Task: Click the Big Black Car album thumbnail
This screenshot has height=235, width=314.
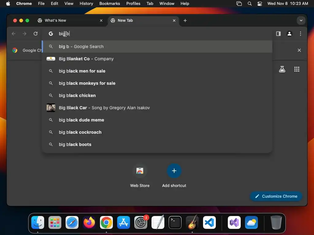Action: pyautogui.click(x=51, y=108)
